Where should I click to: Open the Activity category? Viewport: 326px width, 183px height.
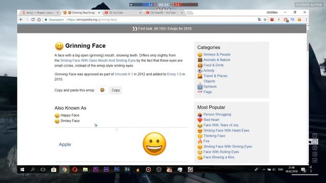tap(209, 71)
